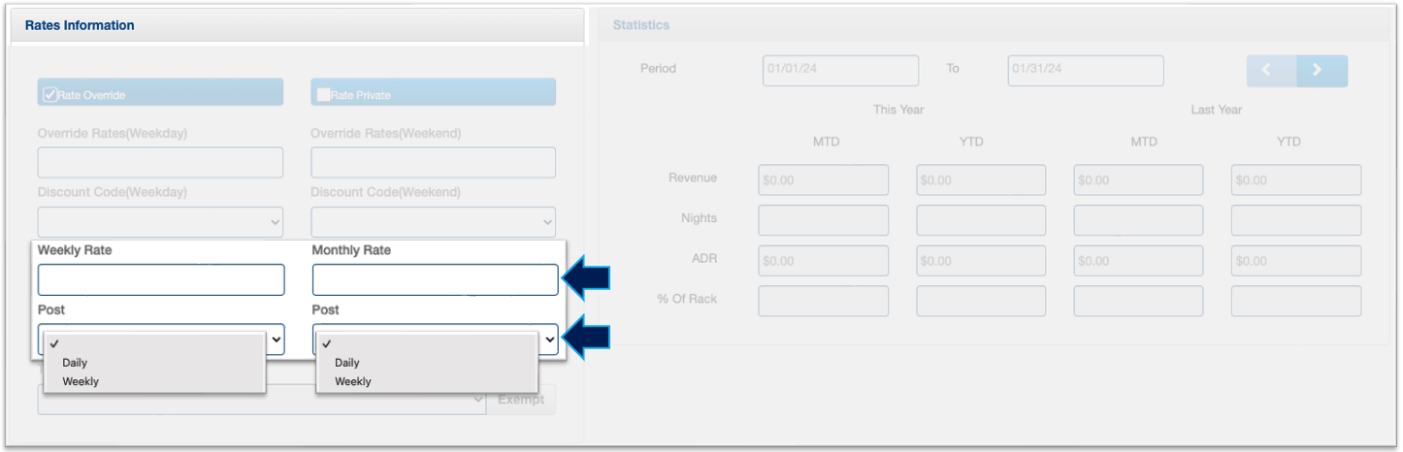Open Discount Code (Weekday) dropdown
This screenshot has width=1403, height=452.
click(x=160, y=222)
